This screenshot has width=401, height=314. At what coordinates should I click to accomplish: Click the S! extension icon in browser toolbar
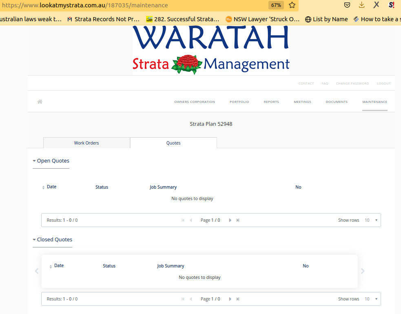click(391, 5)
